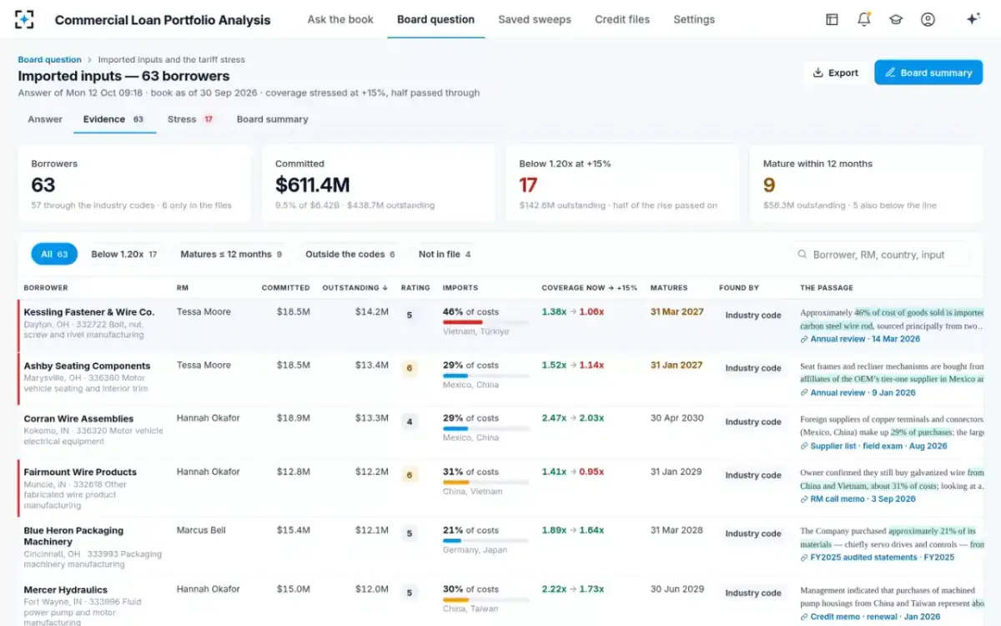
Task: Focus the Borrower, RM, country search field
Action: [x=880, y=255]
